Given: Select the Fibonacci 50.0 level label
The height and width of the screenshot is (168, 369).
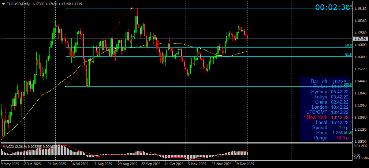Looking at the screenshot, I should [x=348, y=45].
